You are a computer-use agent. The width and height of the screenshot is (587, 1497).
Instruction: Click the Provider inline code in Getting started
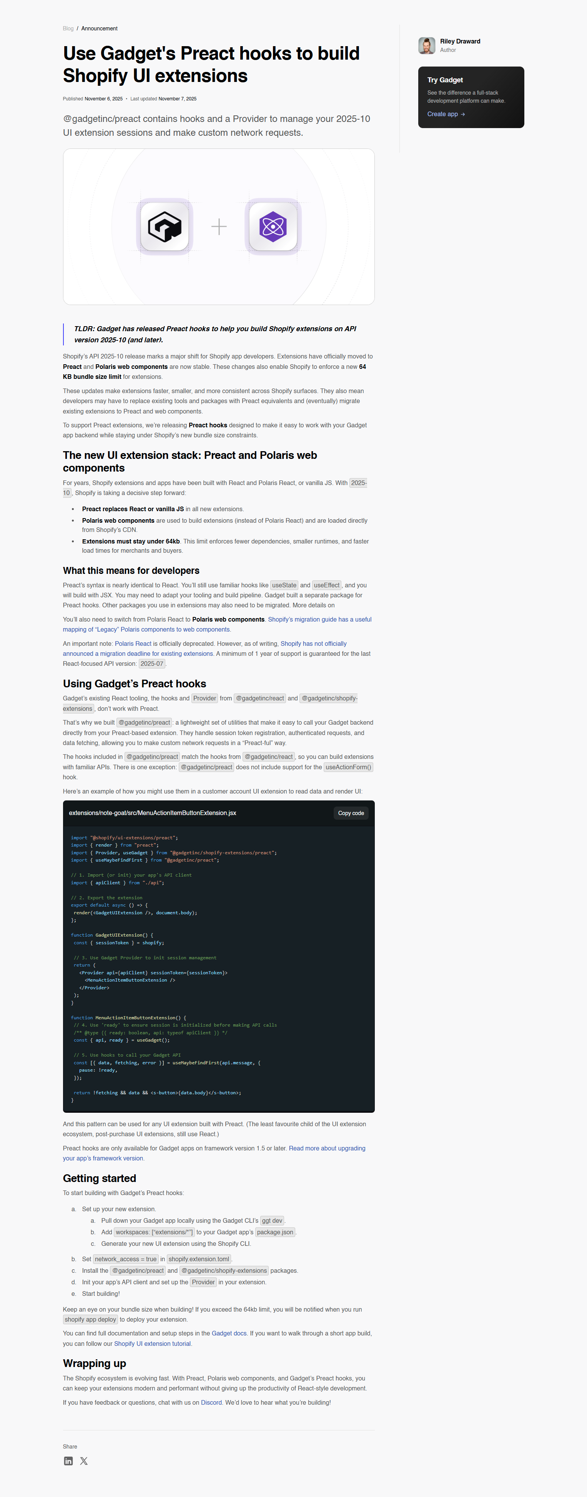pyautogui.click(x=203, y=1282)
